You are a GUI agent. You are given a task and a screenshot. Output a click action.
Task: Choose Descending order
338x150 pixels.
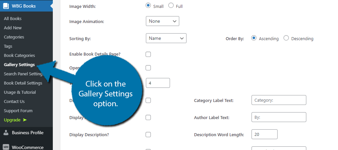pyautogui.click(x=286, y=38)
